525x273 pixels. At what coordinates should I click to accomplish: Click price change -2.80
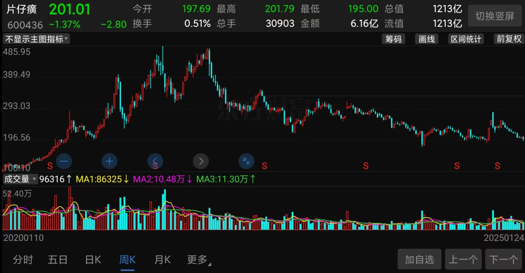tap(113, 24)
